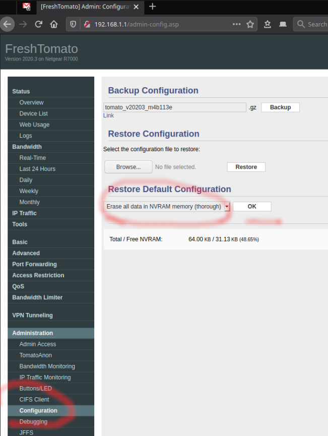This screenshot has width=328, height=436.
Task: Click the backup filename text field
Action: tap(174, 107)
